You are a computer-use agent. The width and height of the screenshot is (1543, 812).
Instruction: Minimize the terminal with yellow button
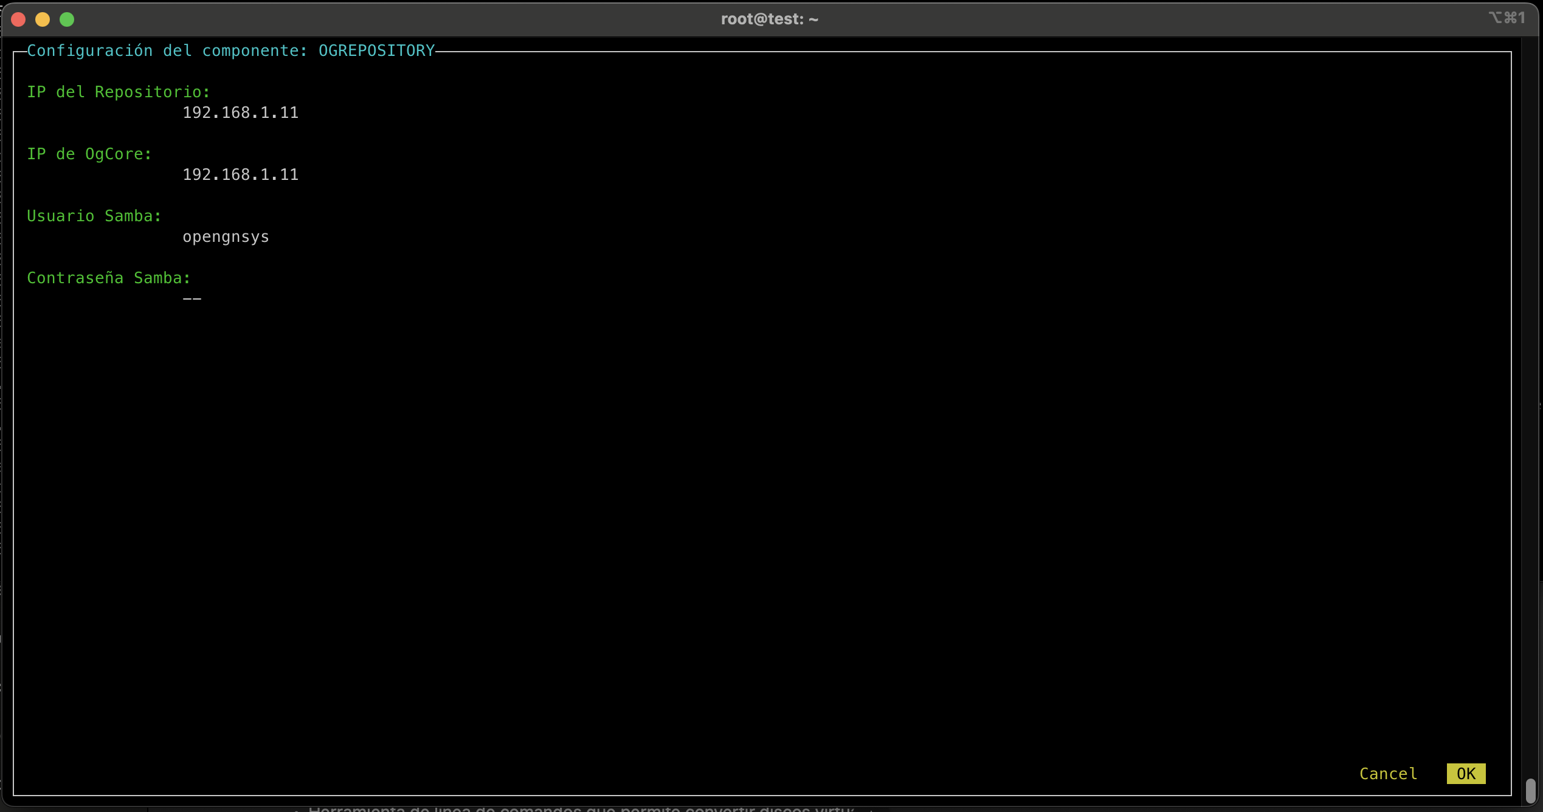coord(43,20)
